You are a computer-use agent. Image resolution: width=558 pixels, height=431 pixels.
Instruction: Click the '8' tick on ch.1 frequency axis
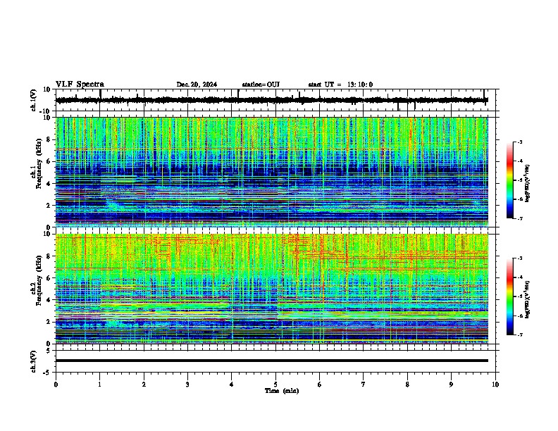tap(49, 139)
